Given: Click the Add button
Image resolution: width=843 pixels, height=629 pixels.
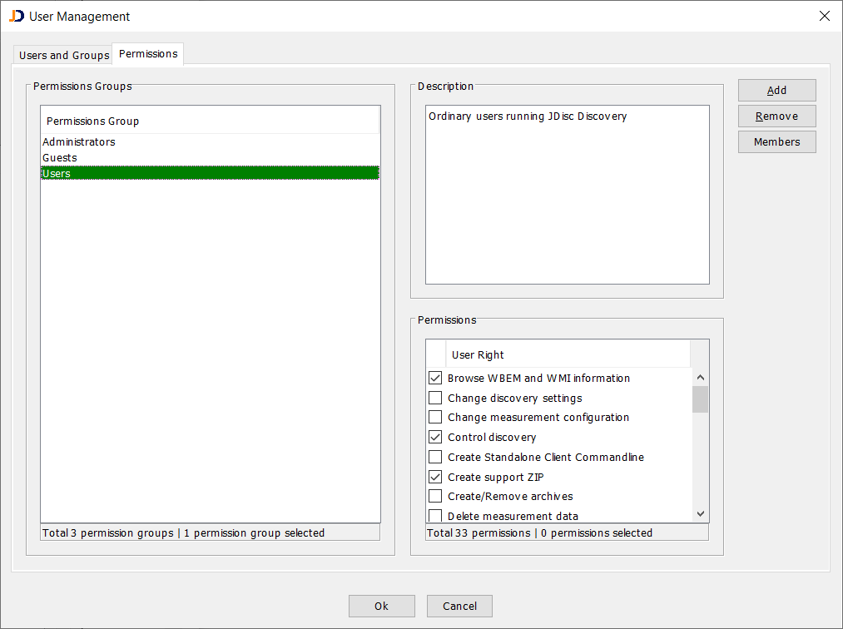Looking at the screenshot, I should (x=776, y=90).
